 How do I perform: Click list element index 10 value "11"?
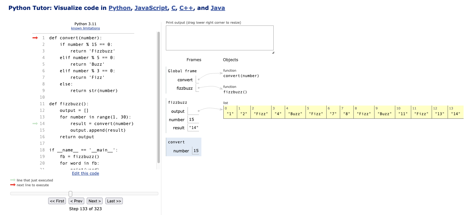click(x=403, y=114)
